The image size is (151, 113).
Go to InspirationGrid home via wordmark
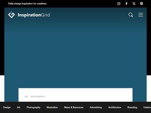coord(34,15)
